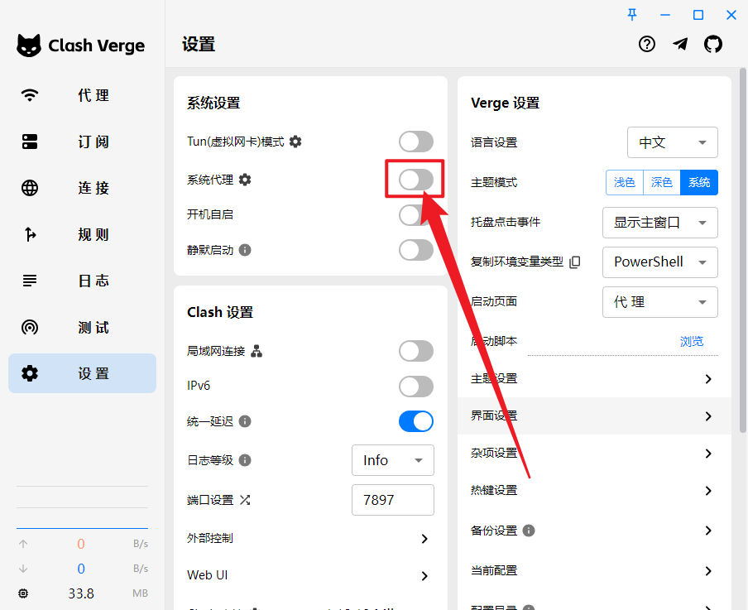
Task: Select 深色 theme mode
Action: tap(662, 182)
